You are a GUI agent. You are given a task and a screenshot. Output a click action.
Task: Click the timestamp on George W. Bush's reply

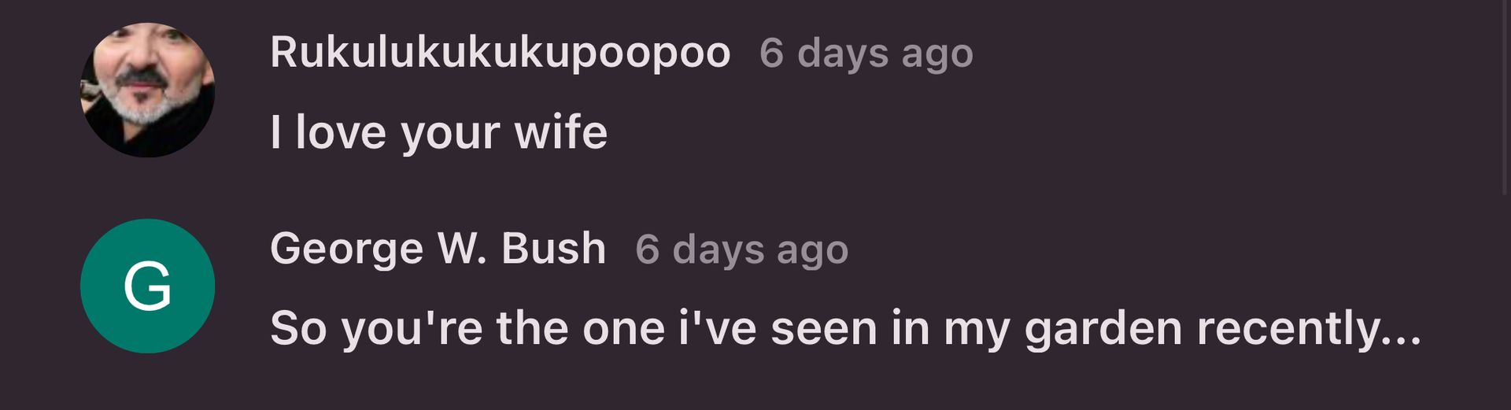(742, 250)
